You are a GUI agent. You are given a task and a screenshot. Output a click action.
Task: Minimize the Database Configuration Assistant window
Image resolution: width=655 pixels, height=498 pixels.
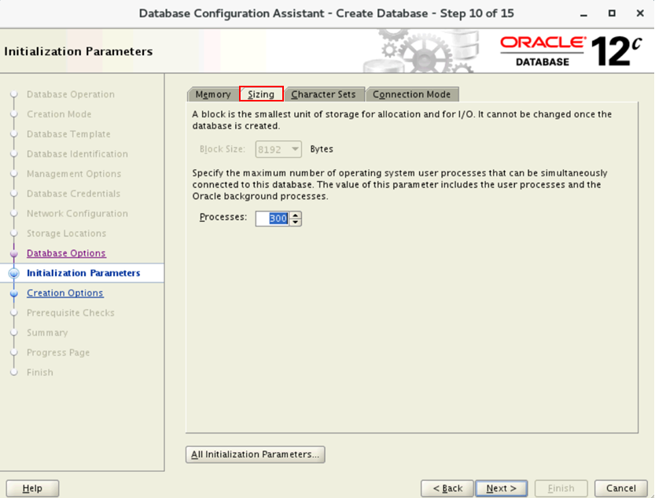pyautogui.click(x=583, y=14)
